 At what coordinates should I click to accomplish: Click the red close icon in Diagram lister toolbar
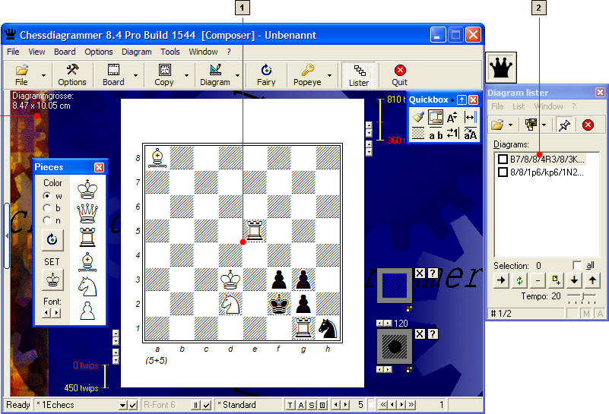pyautogui.click(x=588, y=125)
